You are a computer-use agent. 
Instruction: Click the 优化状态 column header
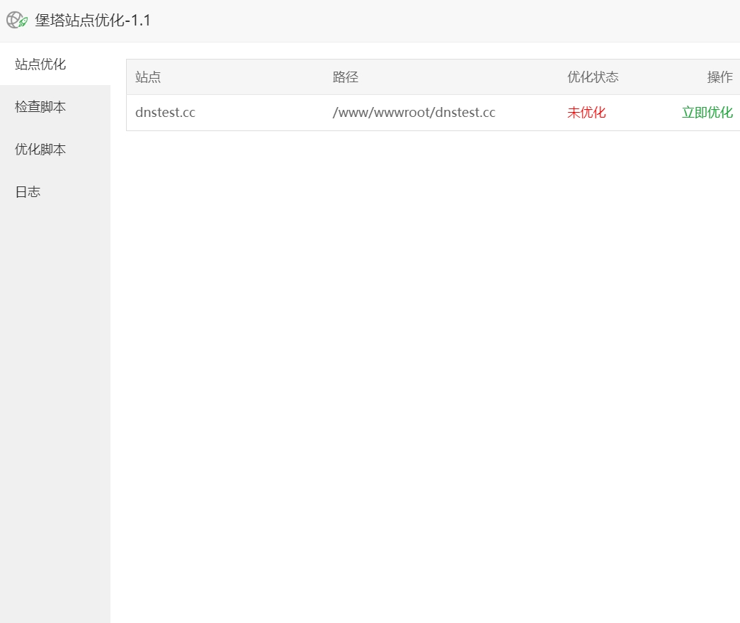(593, 77)
